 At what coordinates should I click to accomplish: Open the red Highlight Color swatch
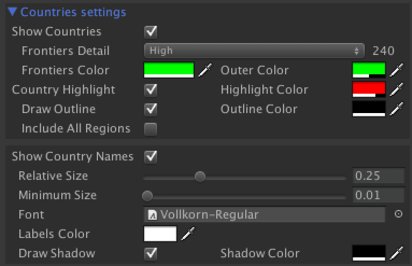point(369,89)
